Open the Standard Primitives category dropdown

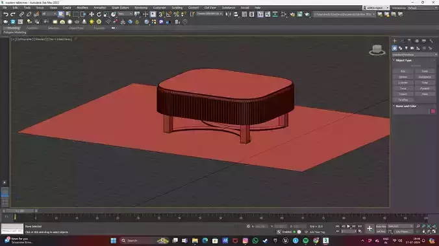pos(414,55)
